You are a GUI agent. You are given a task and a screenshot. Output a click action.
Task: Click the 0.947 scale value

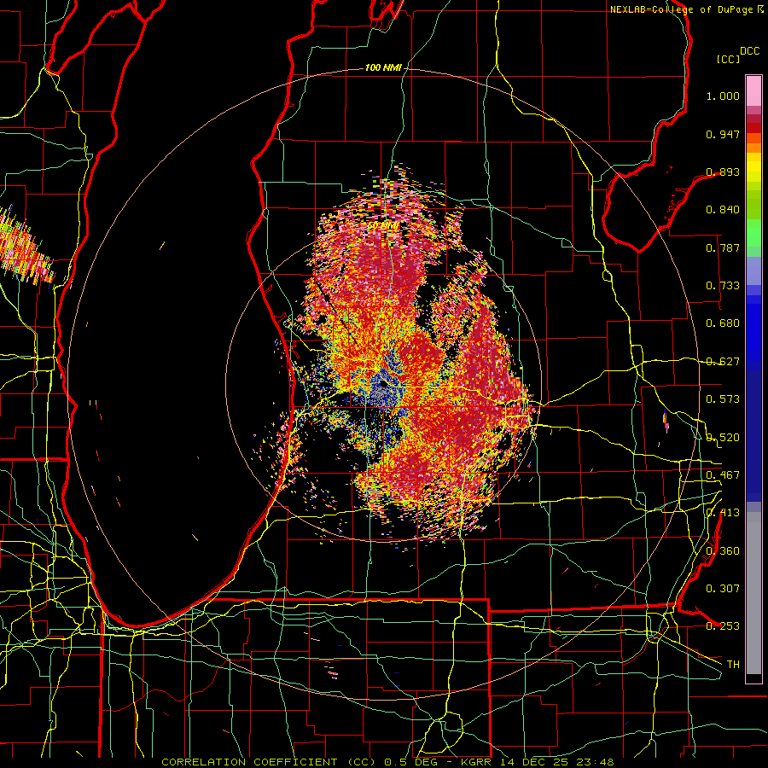click(723, 134)
